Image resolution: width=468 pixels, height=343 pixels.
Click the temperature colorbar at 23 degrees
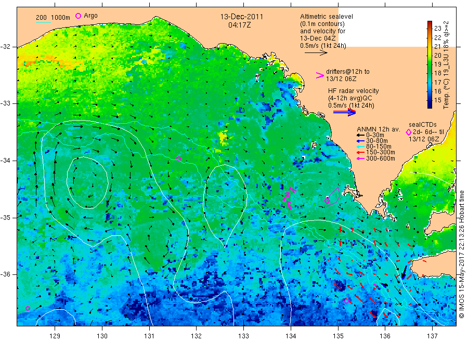(430, 29)
